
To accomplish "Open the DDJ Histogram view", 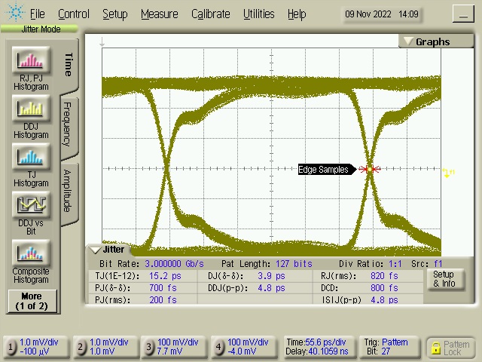I will tap(31, 109).
